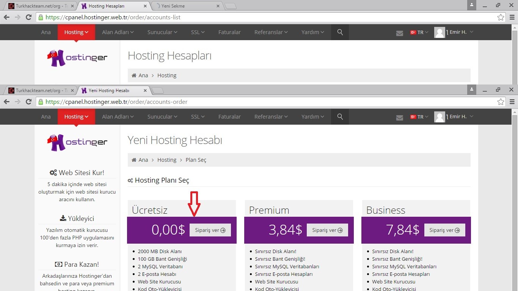Viewport: 518px width, 291px height.
Task: Click the Hostinger logo on Hosting Hesapları page
Action: pyautogui.click(x=77, y=58)
